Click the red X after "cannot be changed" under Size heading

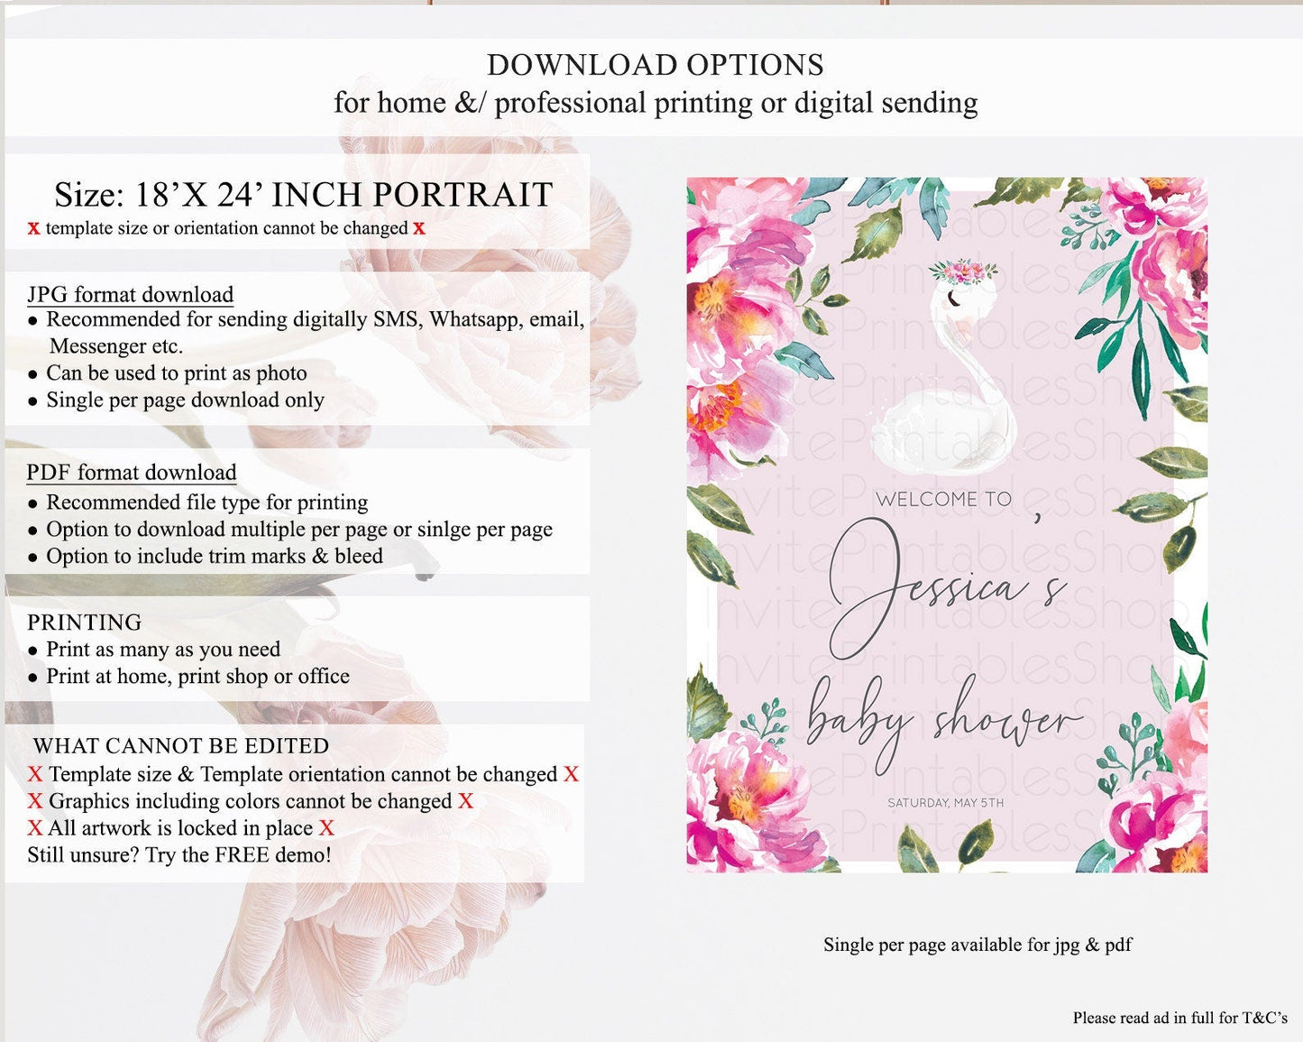(x=418, y=229)
